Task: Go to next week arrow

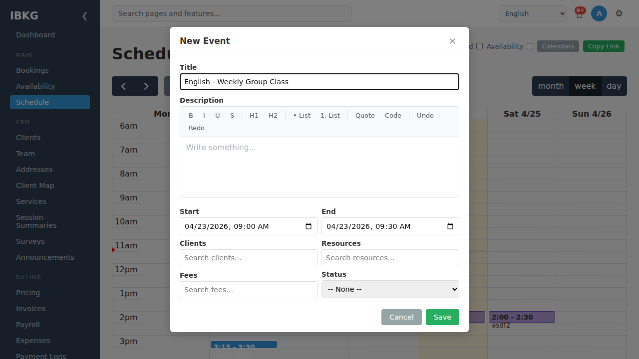Action: point(146,86)
